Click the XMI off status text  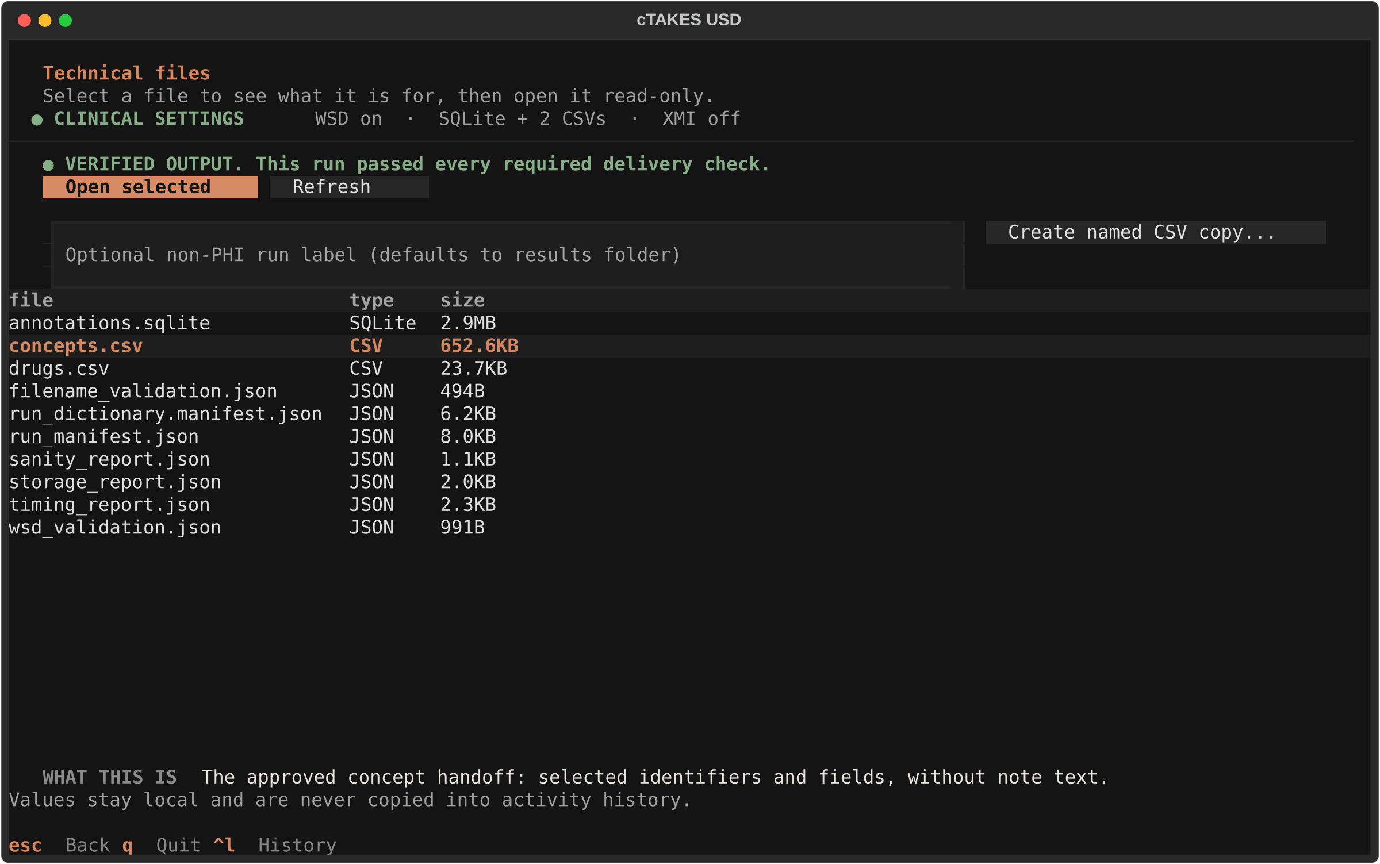pos(701,119)
